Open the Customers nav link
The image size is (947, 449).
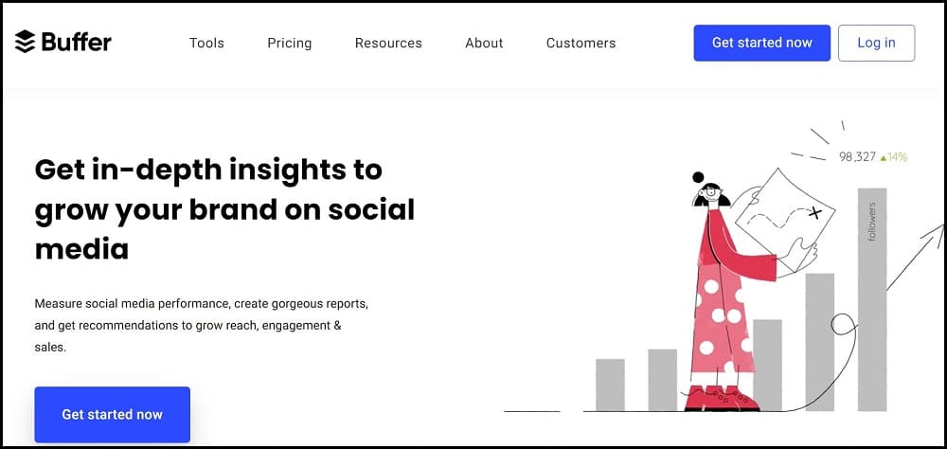point(581,43)
